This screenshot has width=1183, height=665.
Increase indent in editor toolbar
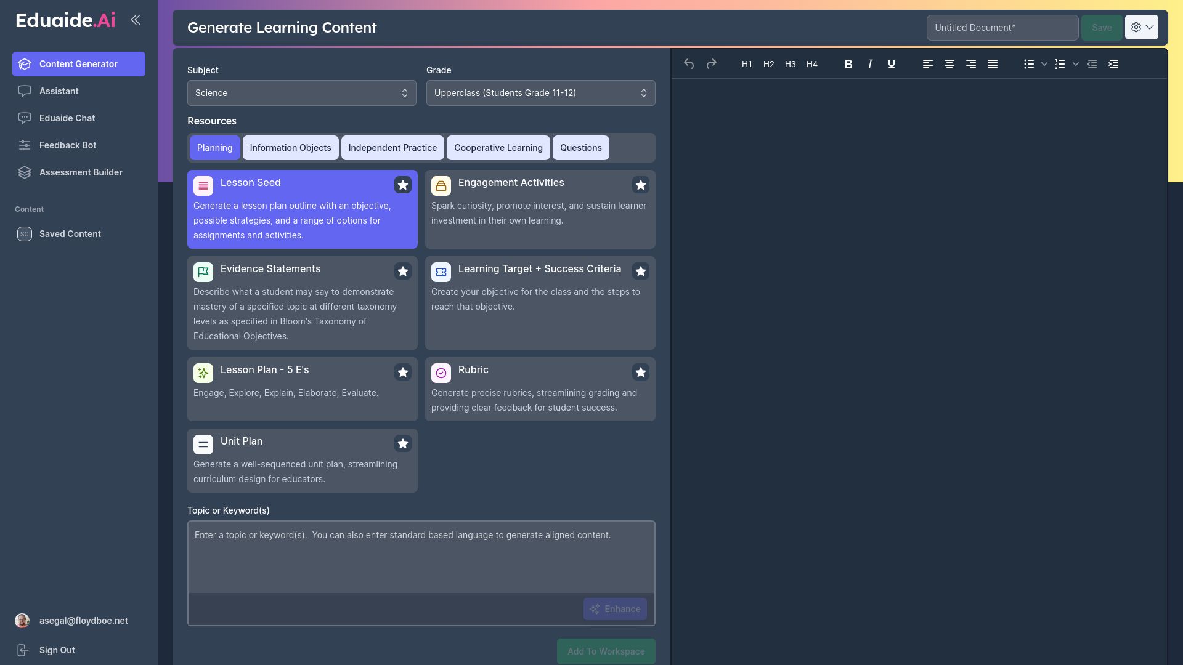click(1113, 64)
